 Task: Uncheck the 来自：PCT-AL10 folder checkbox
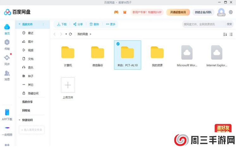[x=118, y=44]
